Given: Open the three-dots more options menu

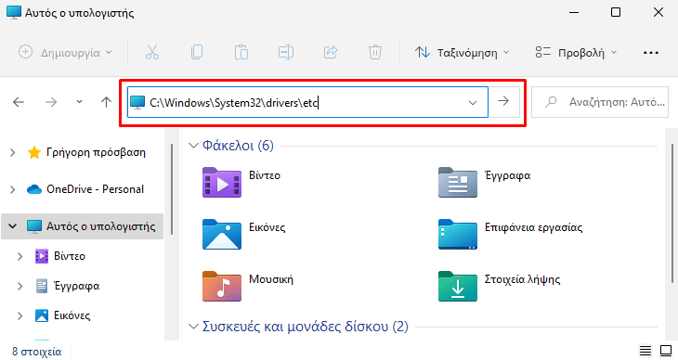Looking at the screenshot, I should click(651, 53).
